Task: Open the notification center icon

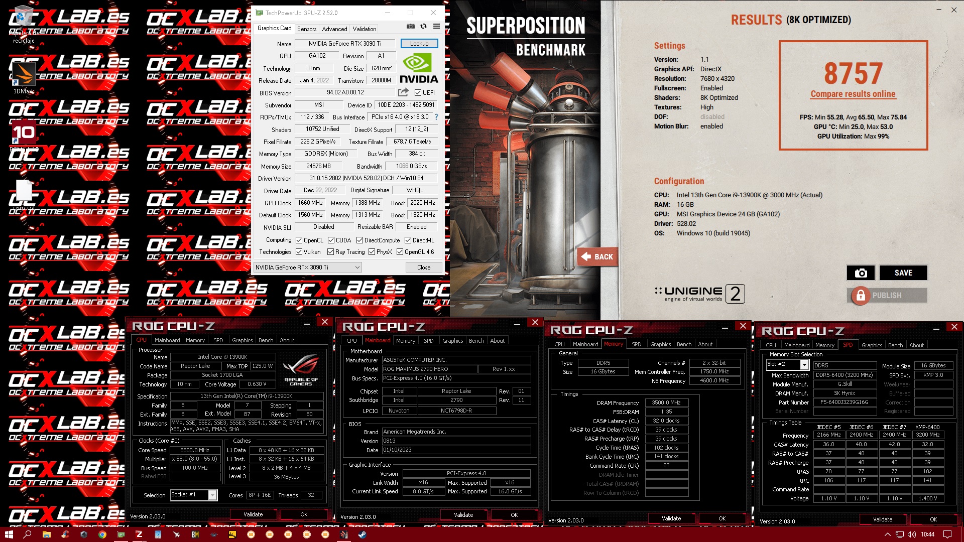Action: click(947, 534)
